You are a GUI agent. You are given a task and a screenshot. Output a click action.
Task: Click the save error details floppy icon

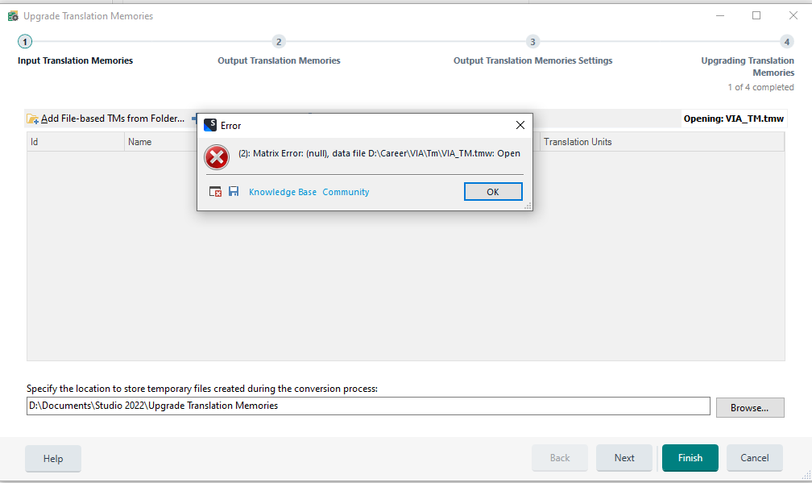234,191
